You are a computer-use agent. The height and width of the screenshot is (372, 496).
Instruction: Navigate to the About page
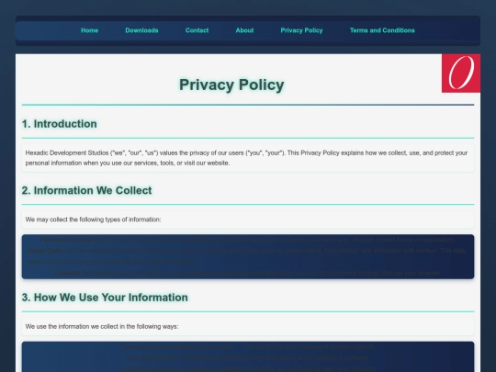(244, 30)
